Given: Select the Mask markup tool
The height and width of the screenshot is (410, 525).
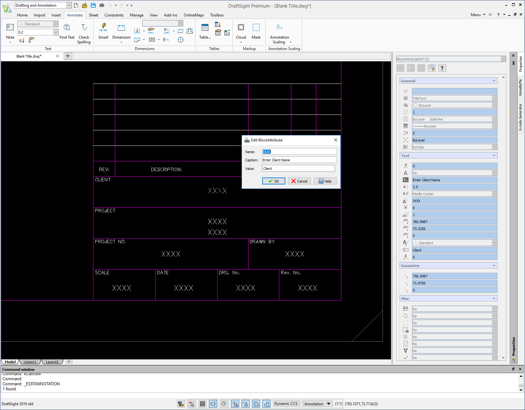Looking at the screenshot, I should point(256,32).
